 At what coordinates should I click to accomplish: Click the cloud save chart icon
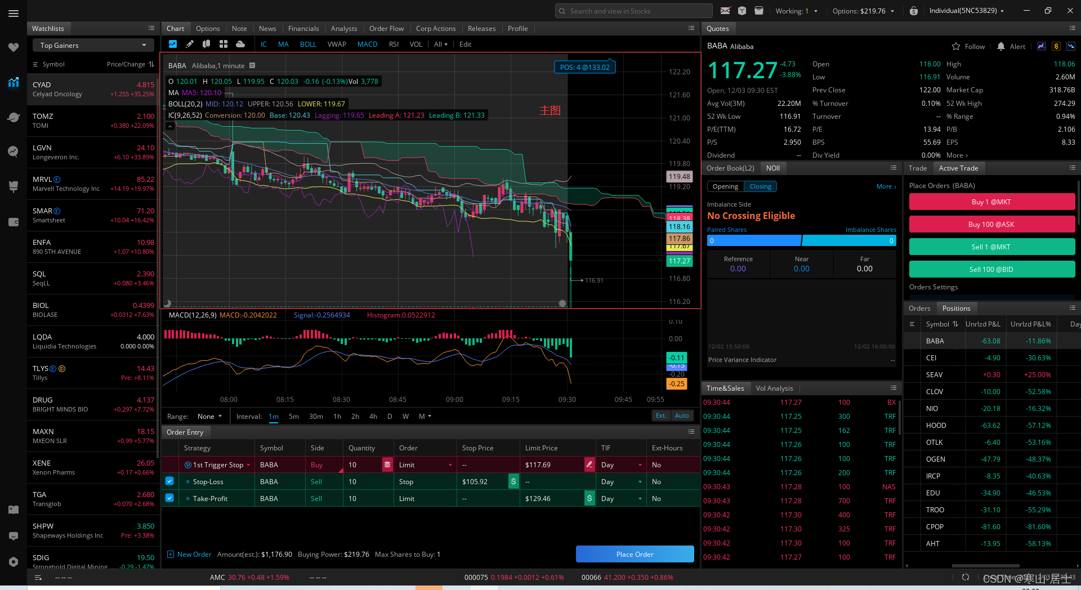click(x=240, y=44)
